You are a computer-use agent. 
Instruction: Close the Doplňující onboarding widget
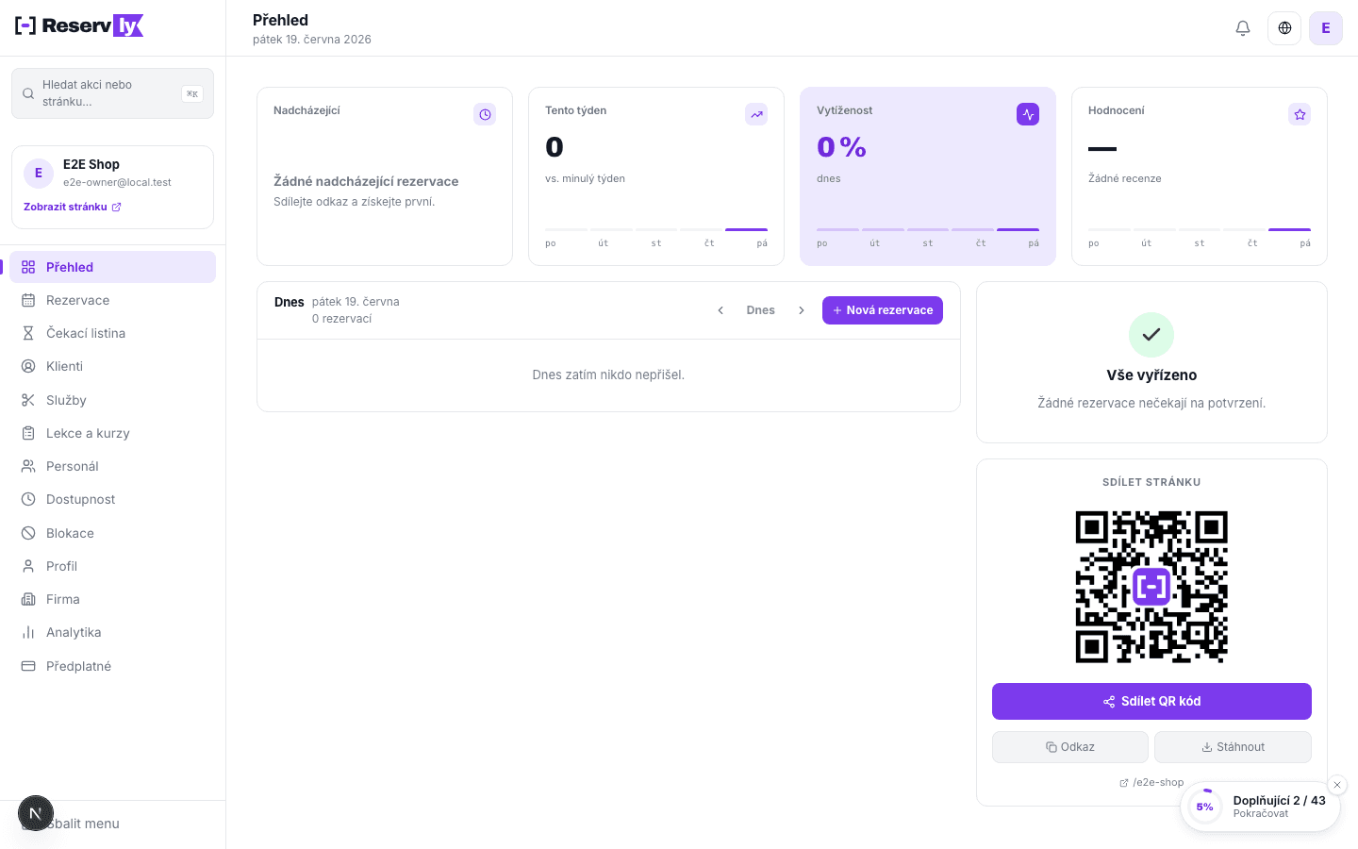(1337, 785)
